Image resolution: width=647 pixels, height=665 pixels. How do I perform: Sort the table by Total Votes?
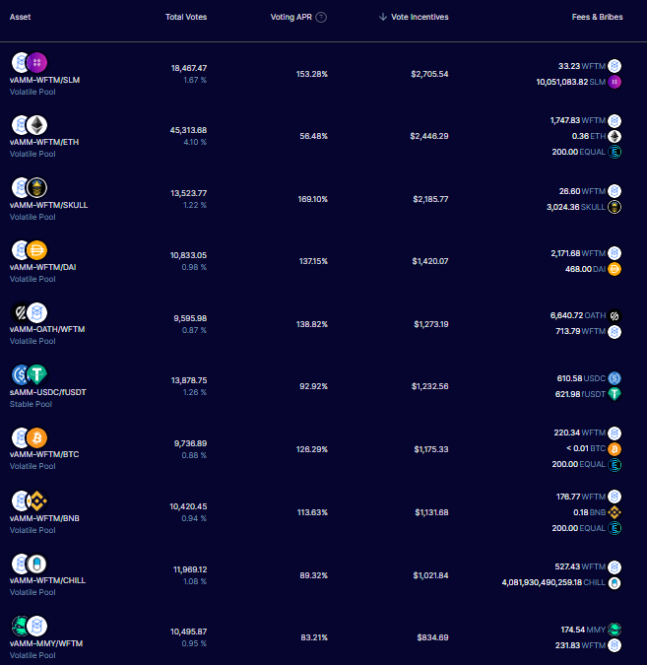point(185,18)
